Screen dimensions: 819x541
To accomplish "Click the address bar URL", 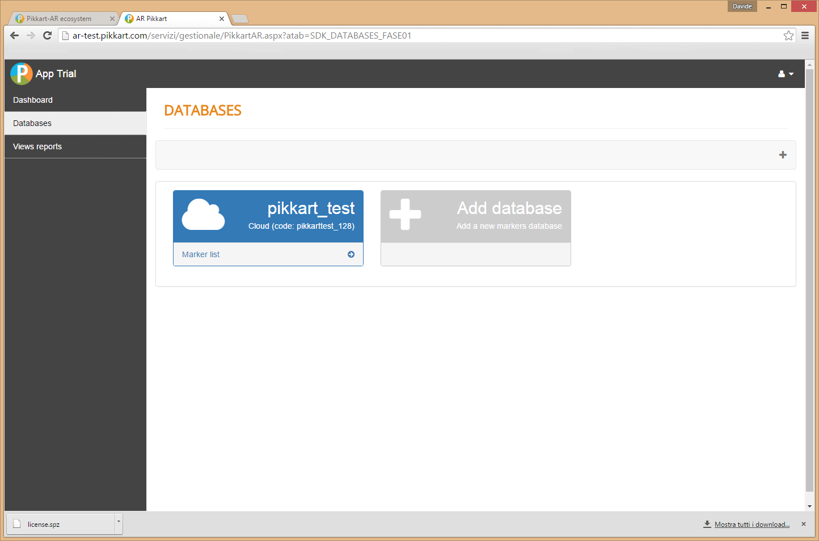I will pos(242,35).
